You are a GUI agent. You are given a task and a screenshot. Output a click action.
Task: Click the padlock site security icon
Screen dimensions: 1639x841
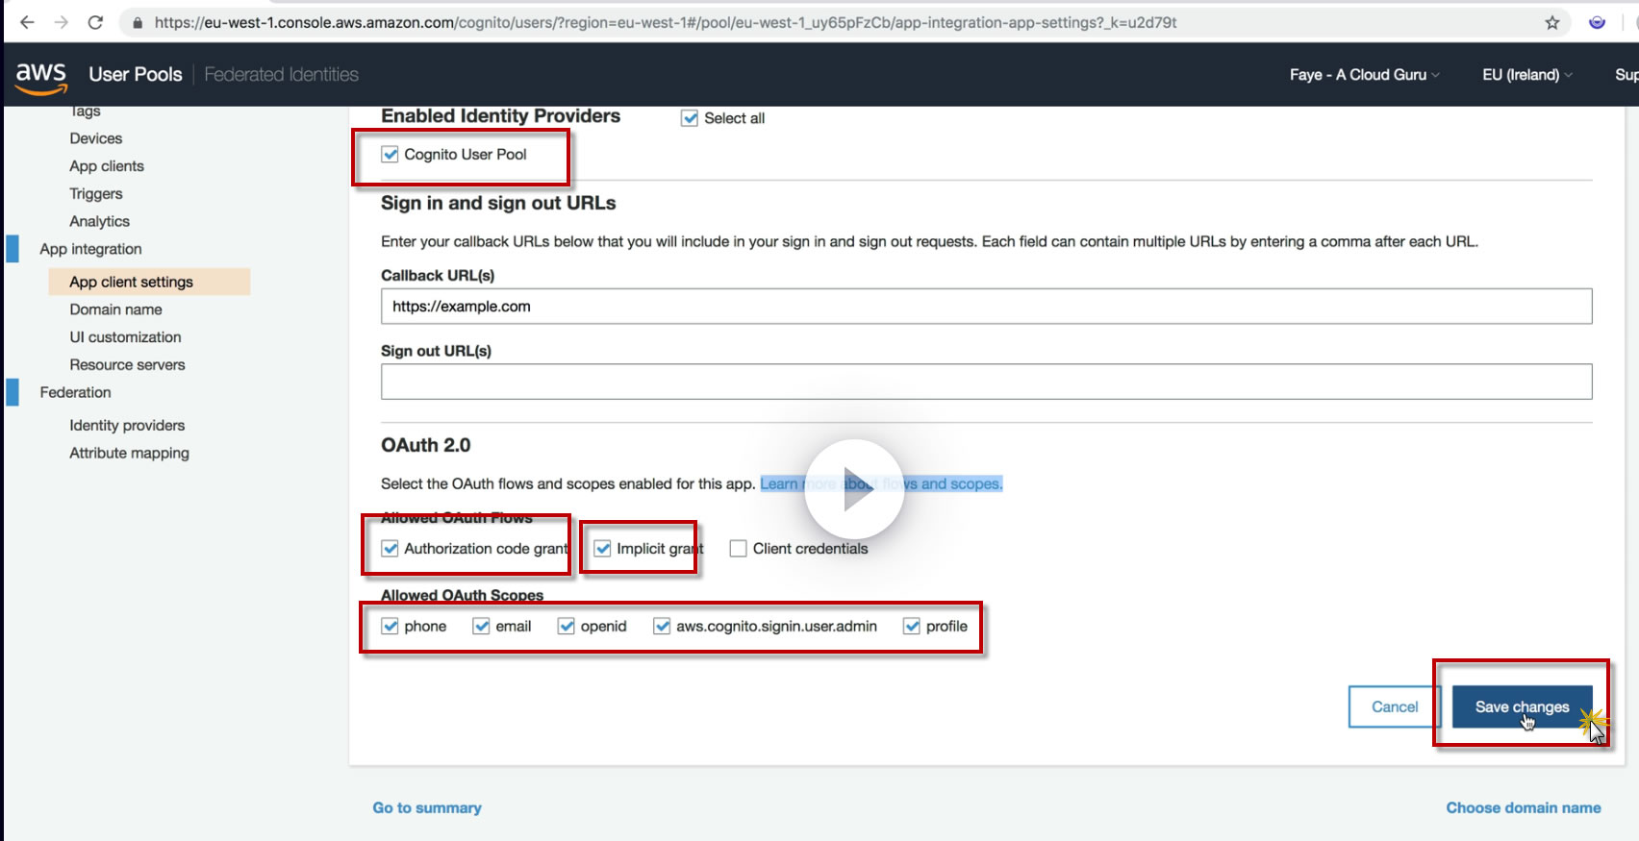[138, 22]
